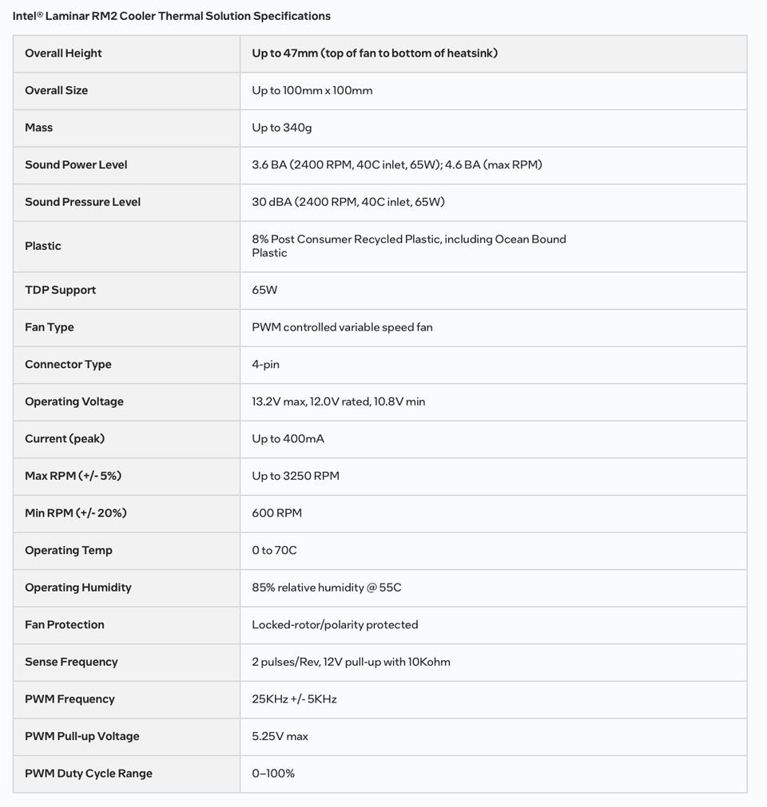Click the Operating Humidity label
Image resolution: width=767 pixels, height=807 pixels.
click(x=78, y=587)
